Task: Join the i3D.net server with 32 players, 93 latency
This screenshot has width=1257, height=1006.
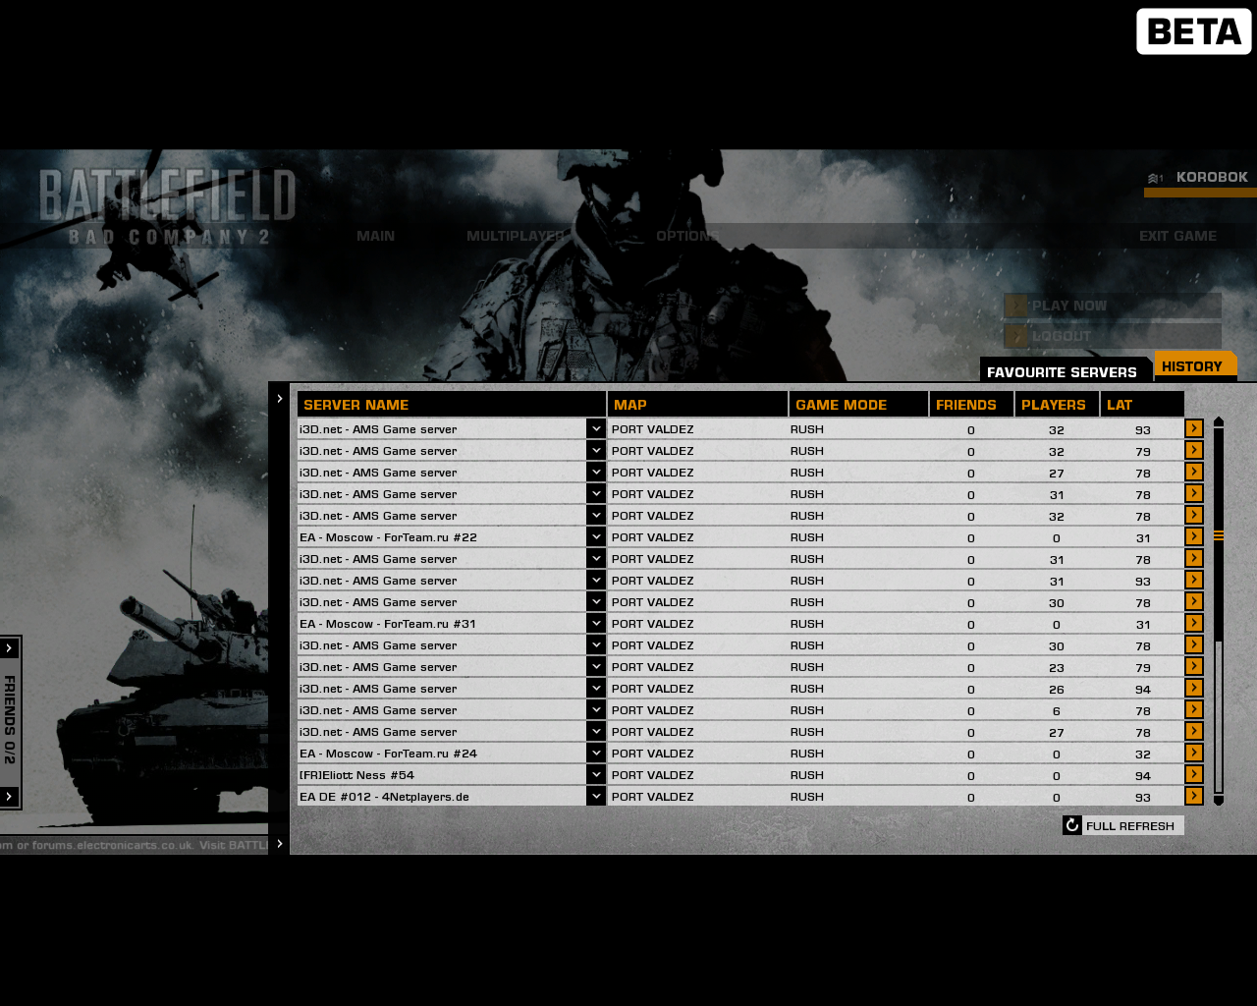Action: point(1194,428)
